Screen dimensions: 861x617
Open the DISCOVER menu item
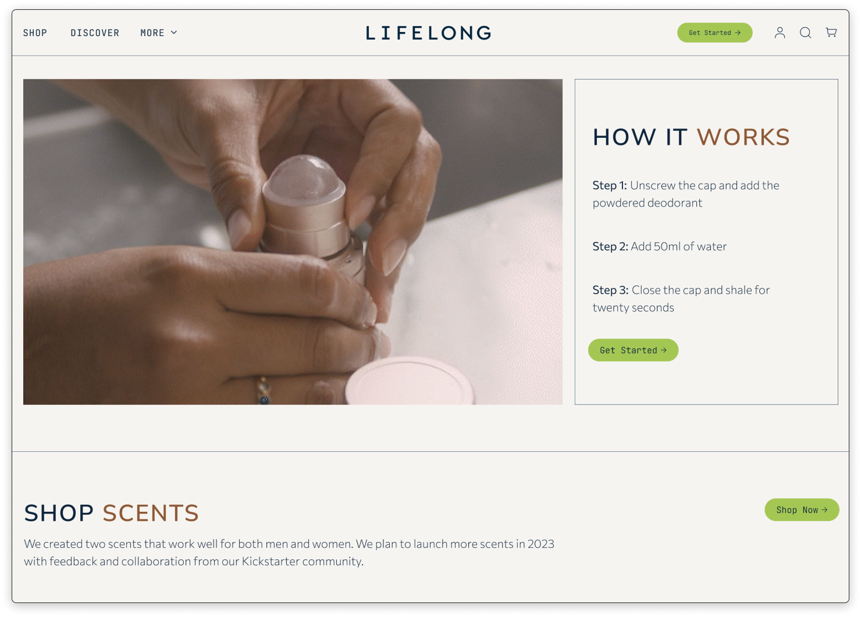click(95, 33)
